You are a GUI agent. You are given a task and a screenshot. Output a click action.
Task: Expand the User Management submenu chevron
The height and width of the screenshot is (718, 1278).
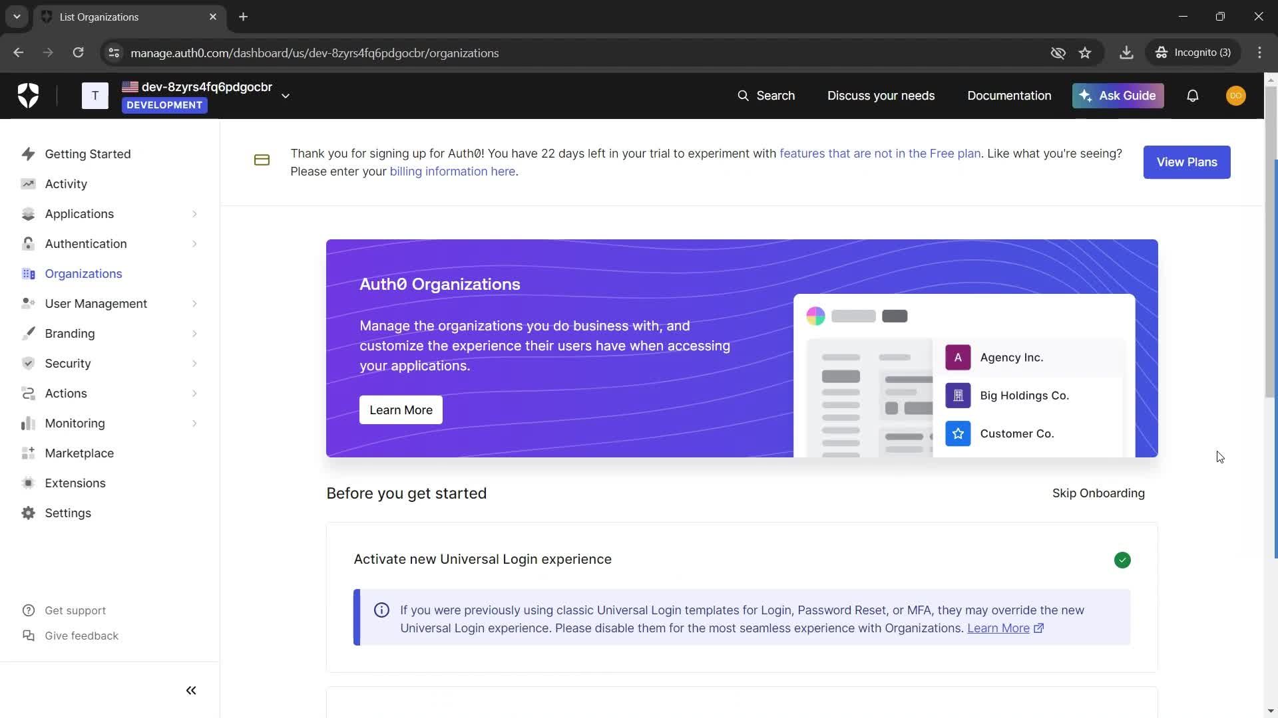[194, 304]
